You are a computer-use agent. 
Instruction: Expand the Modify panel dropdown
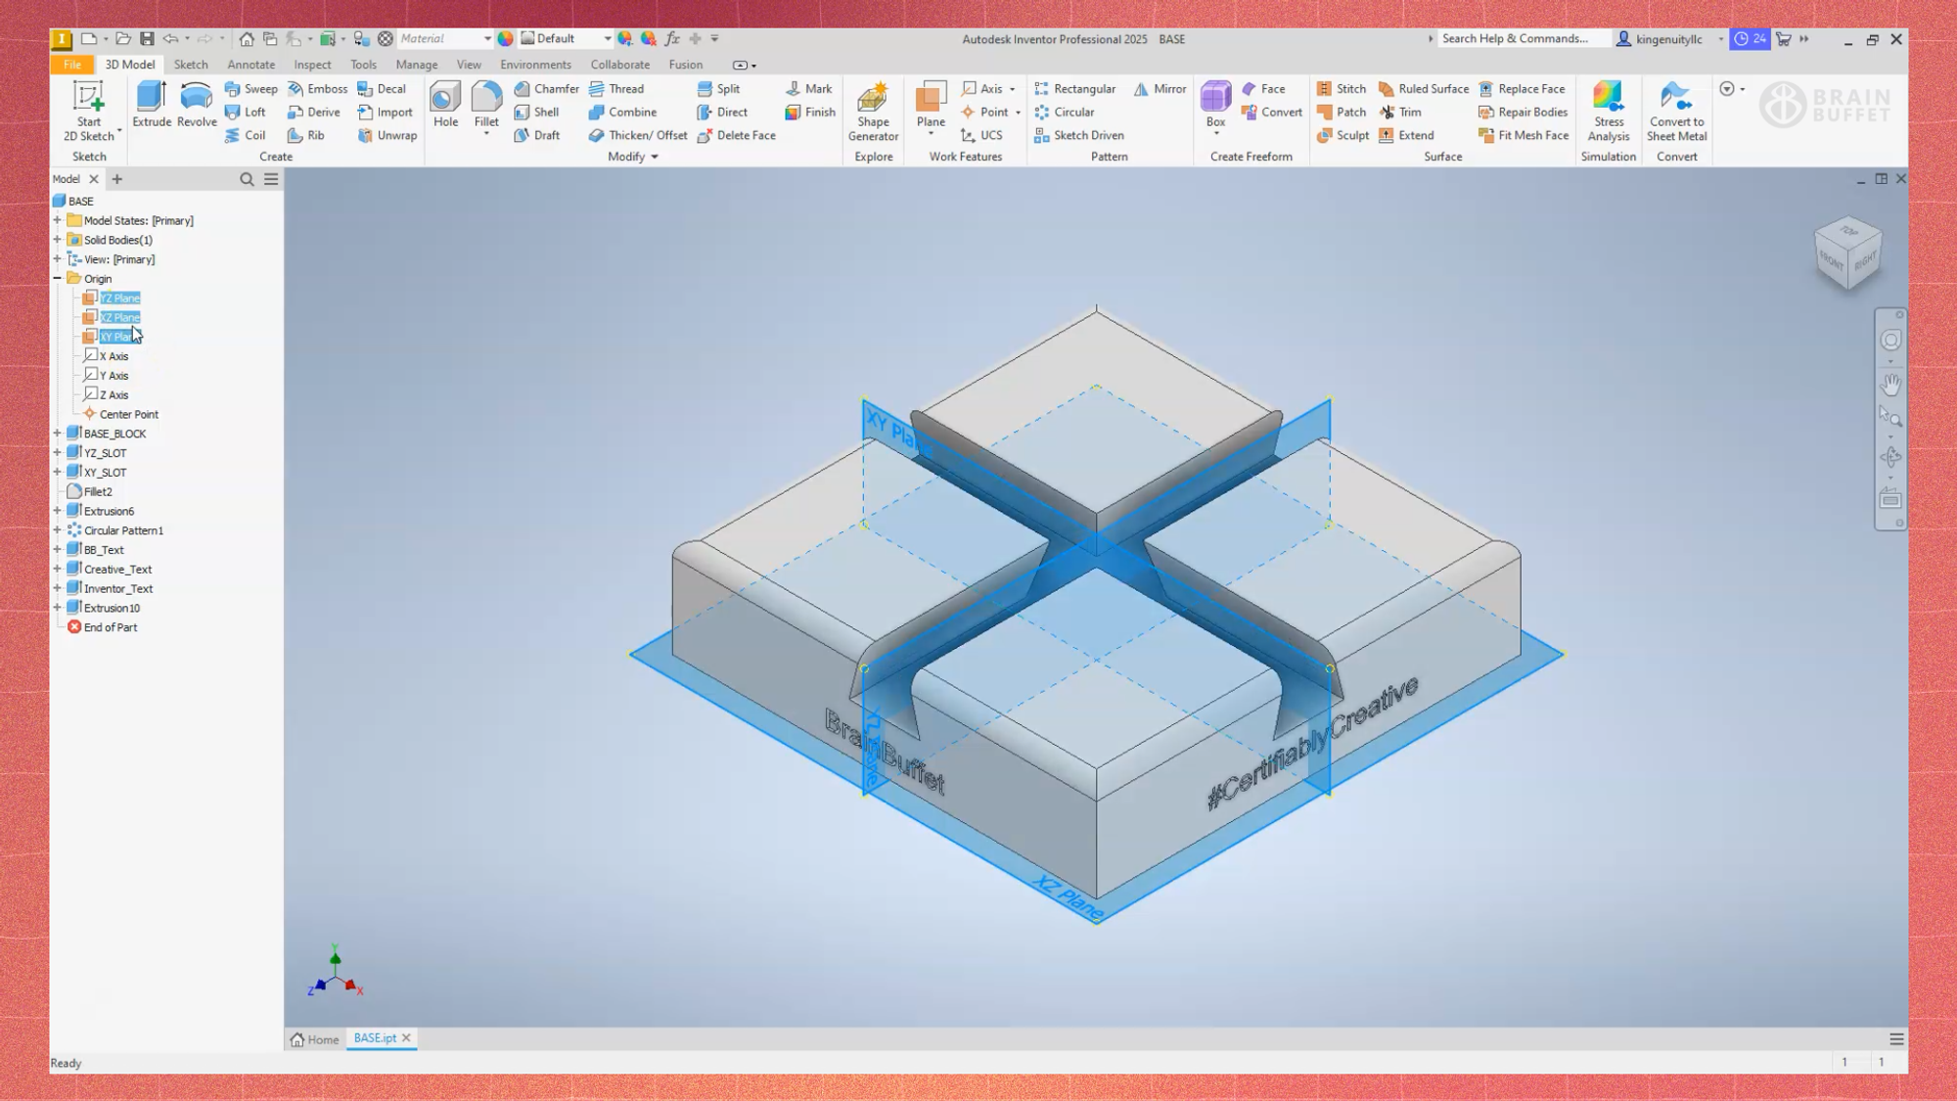coord(655,157)
